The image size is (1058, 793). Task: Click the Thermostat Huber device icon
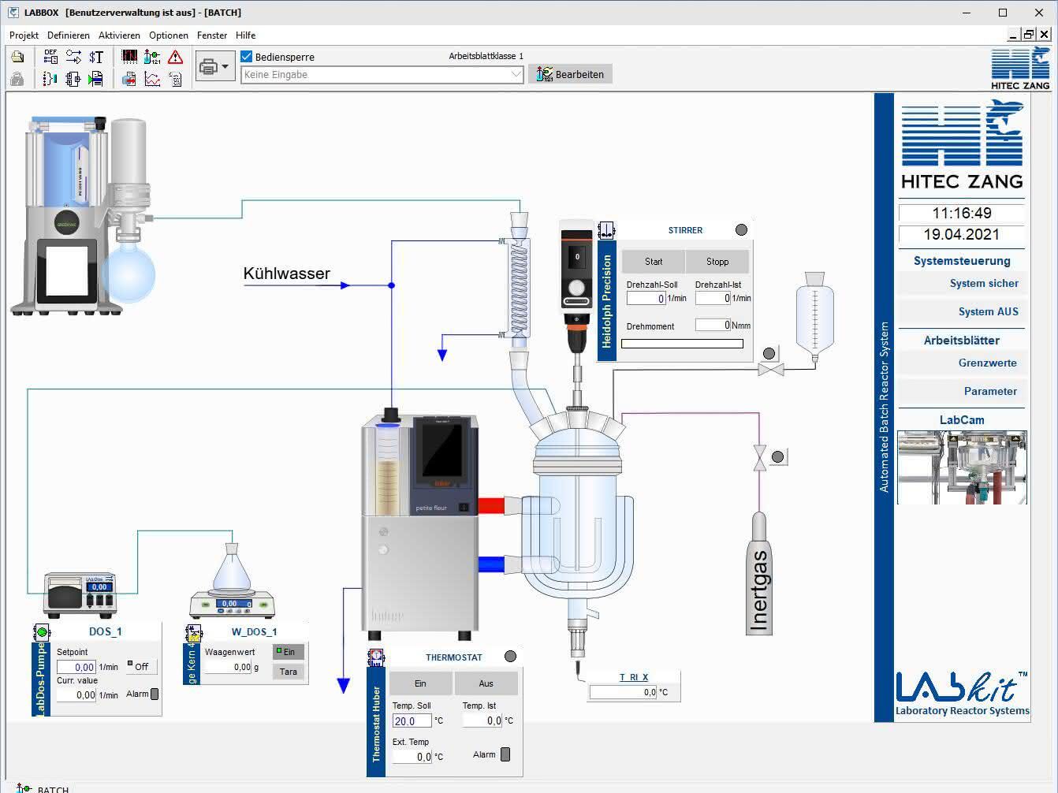pyautogui.click(x=376, y=657)
